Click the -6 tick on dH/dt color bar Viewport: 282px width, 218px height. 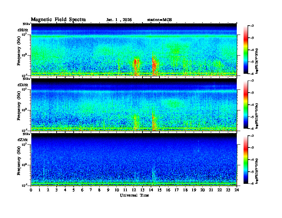pyautogui.click(x=252, y=74)
